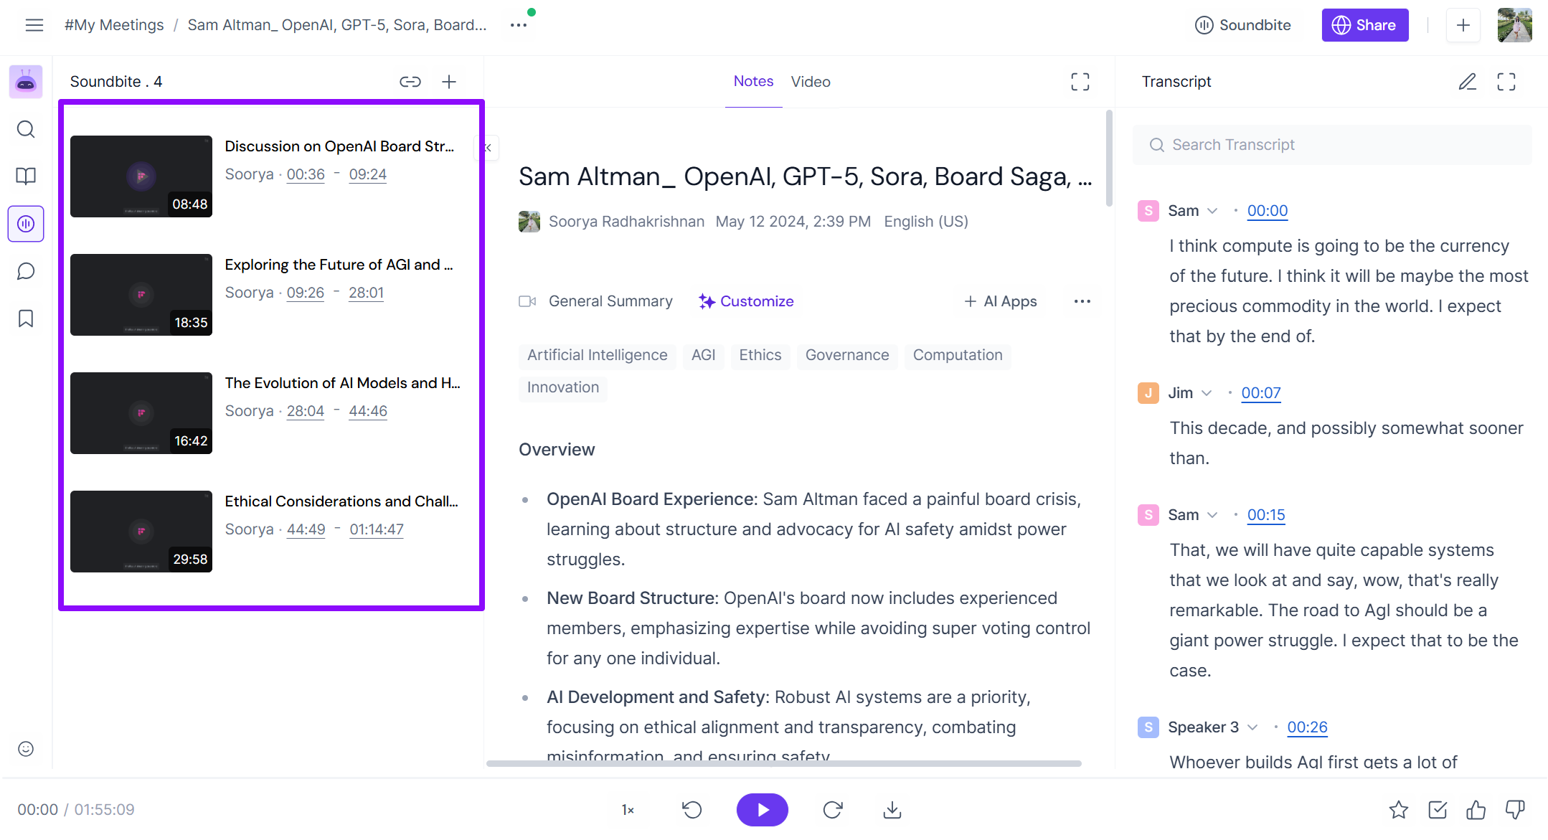The width and height of the screenshot is (1548, 840).
Task: Click the rewind playback icon
Action: click(692, 810)
